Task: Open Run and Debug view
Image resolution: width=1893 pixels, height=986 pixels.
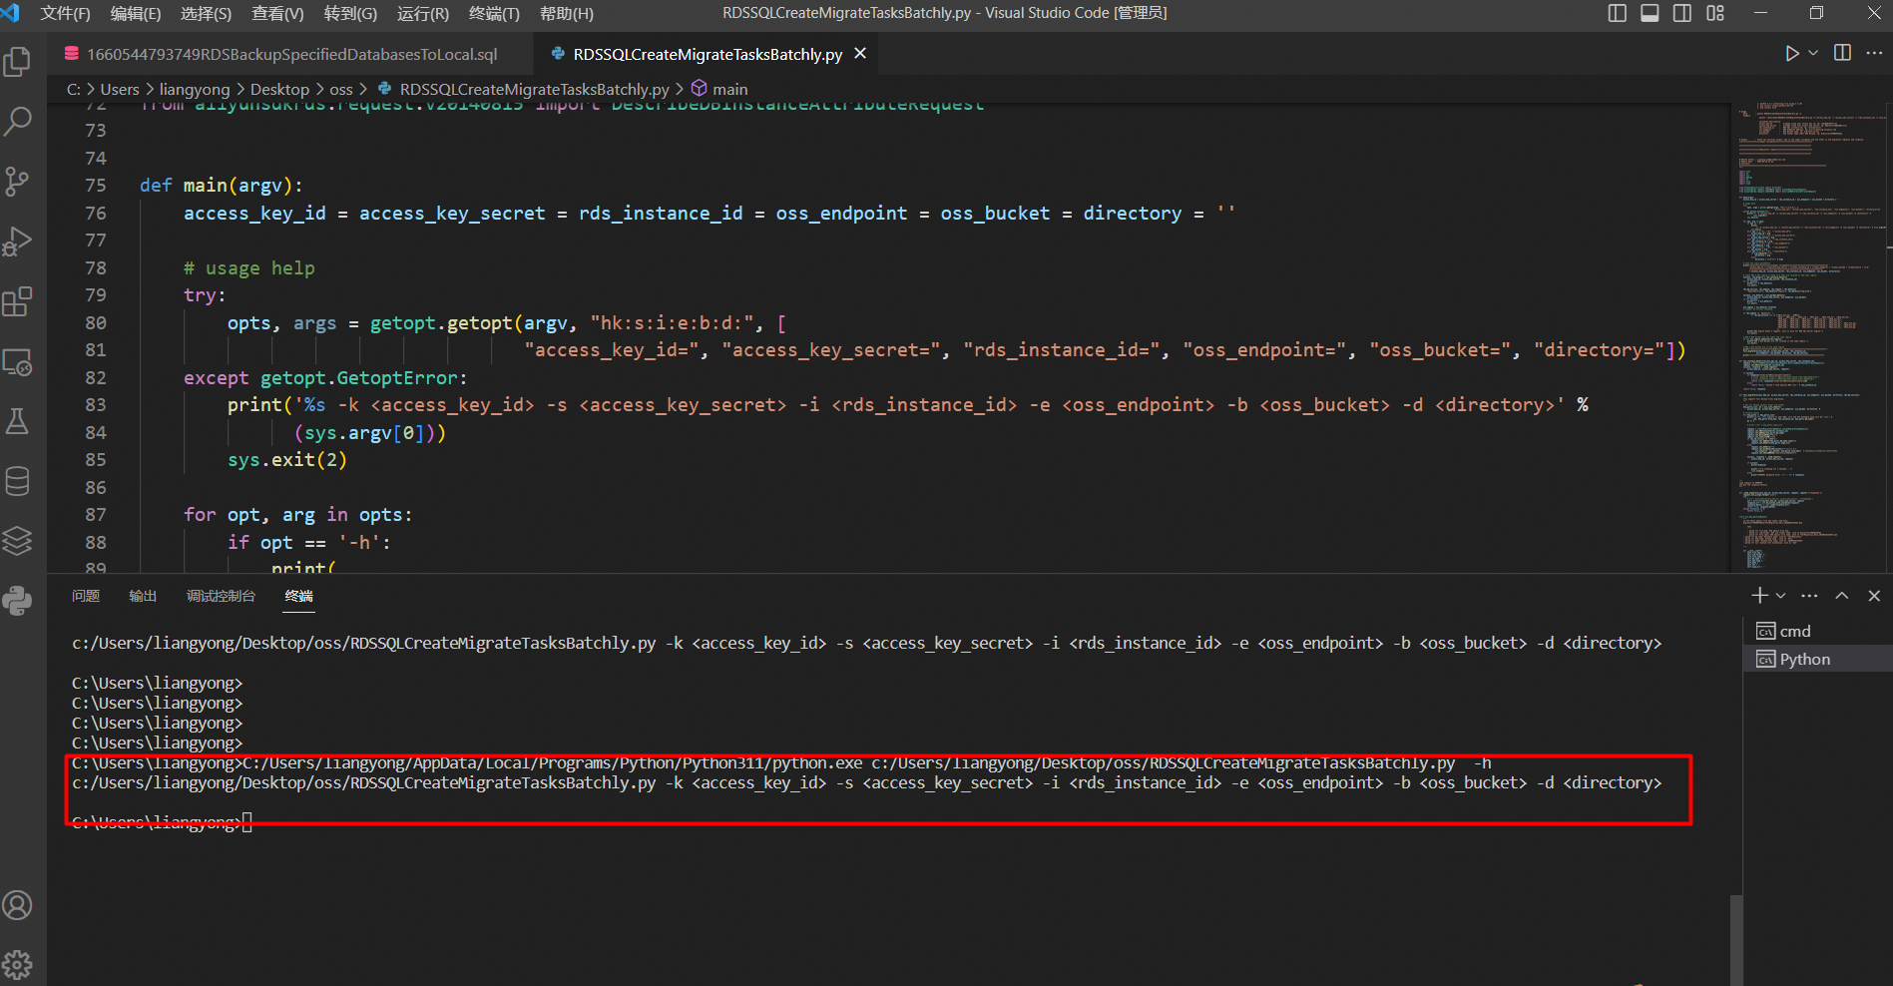Action: [x=17, y=242]
